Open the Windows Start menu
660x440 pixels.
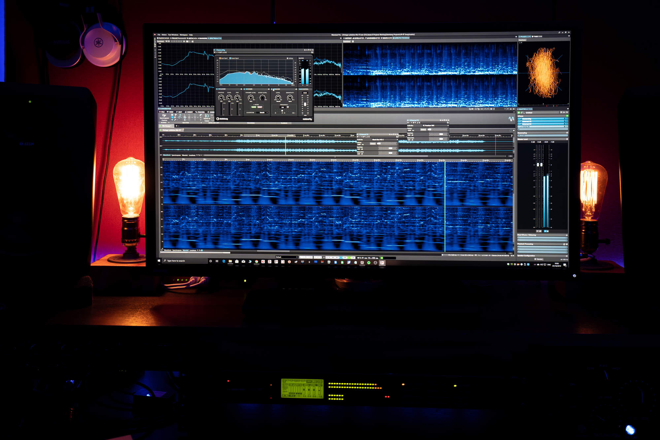coord(159,261)
